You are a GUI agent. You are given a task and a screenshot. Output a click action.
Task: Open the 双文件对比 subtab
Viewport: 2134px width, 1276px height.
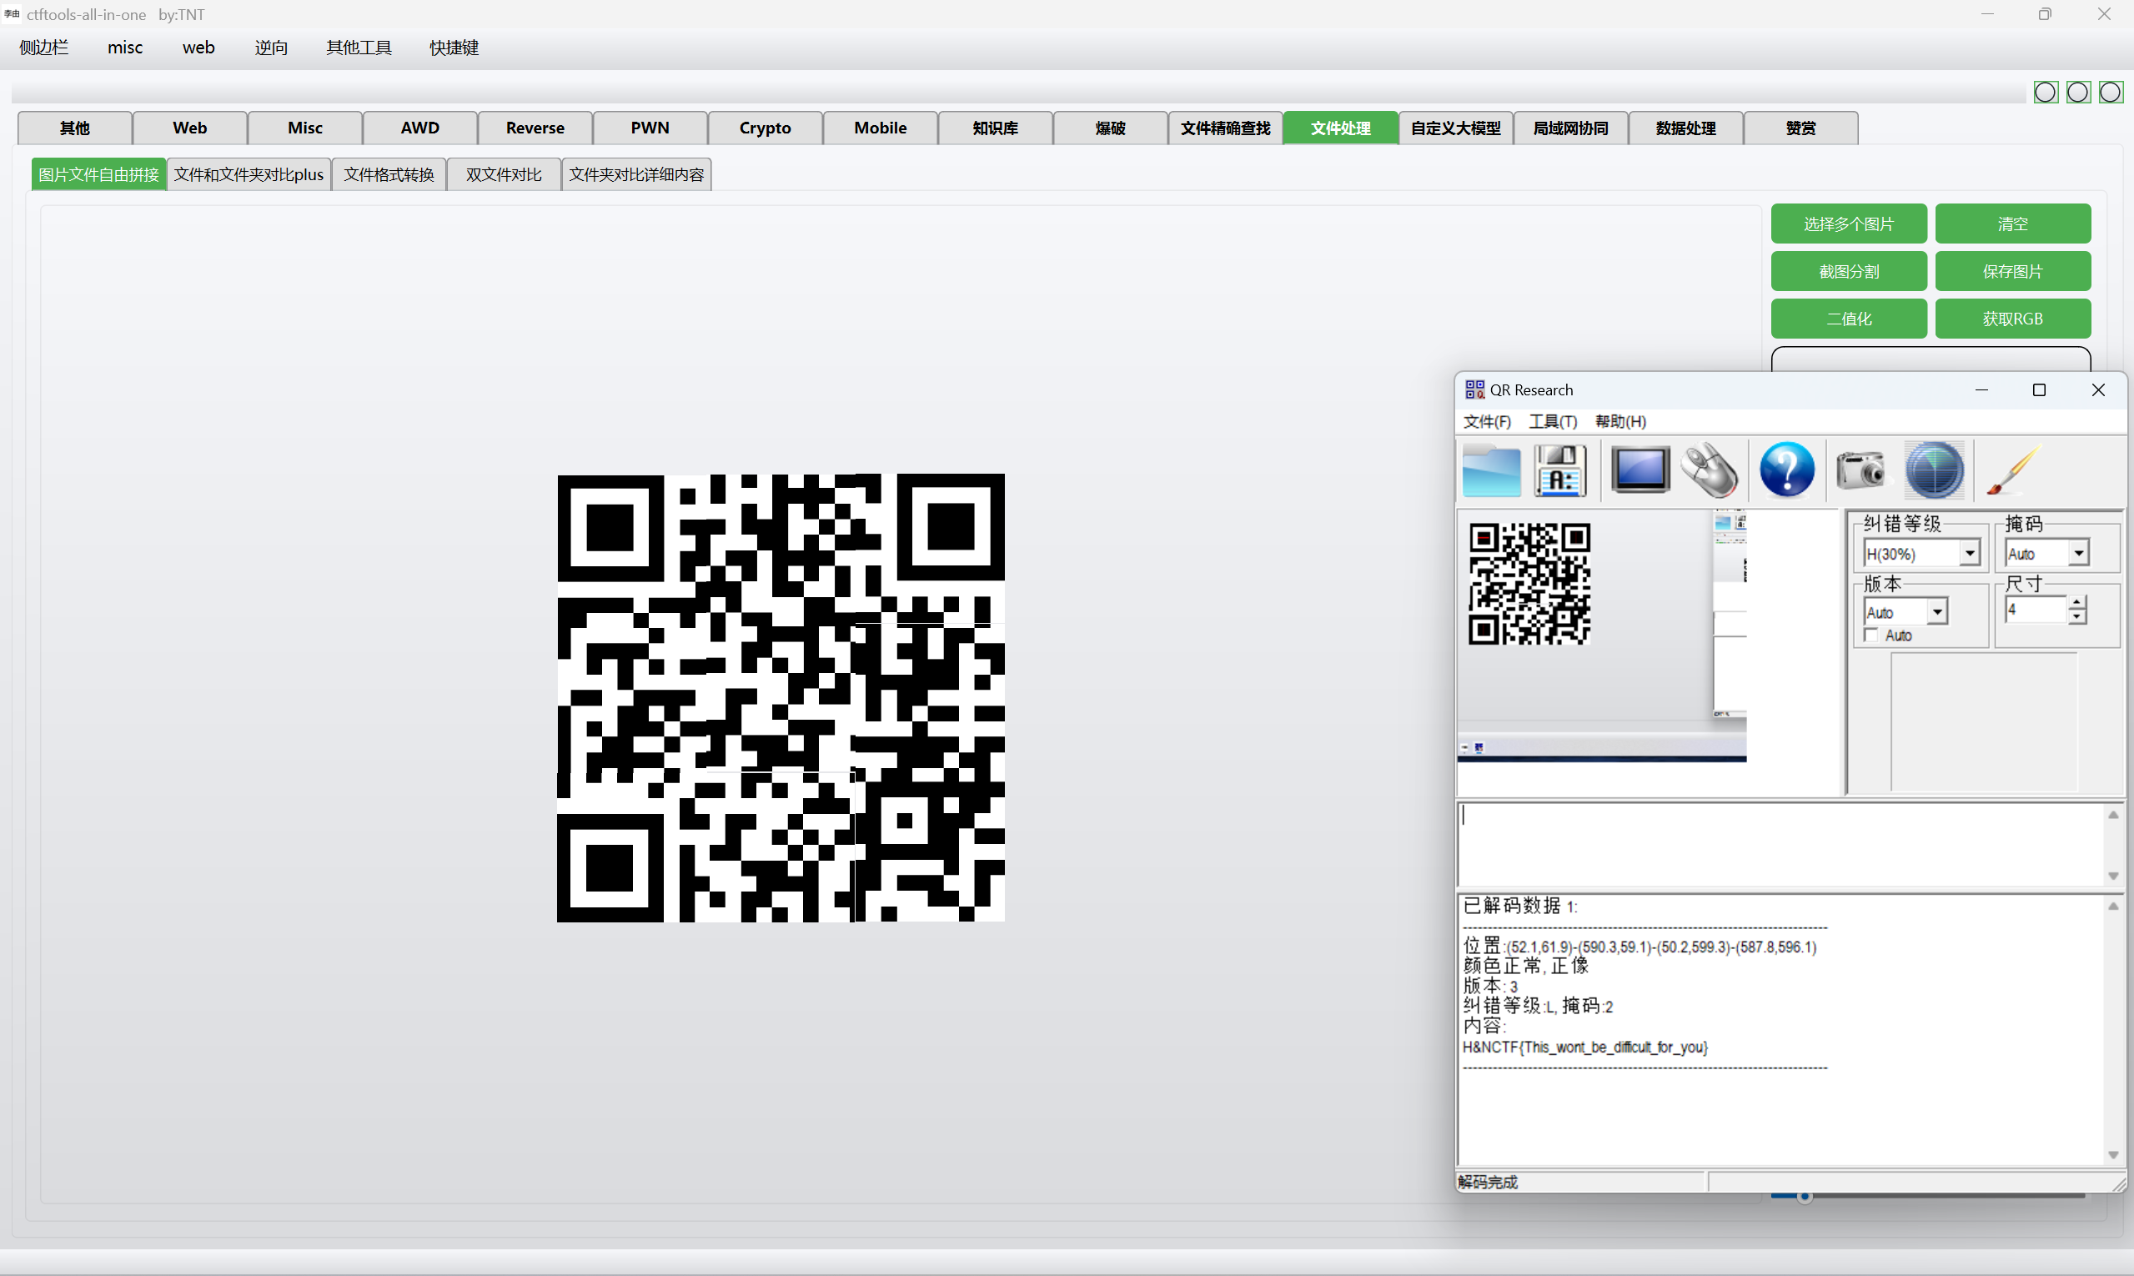pos(504,174)
